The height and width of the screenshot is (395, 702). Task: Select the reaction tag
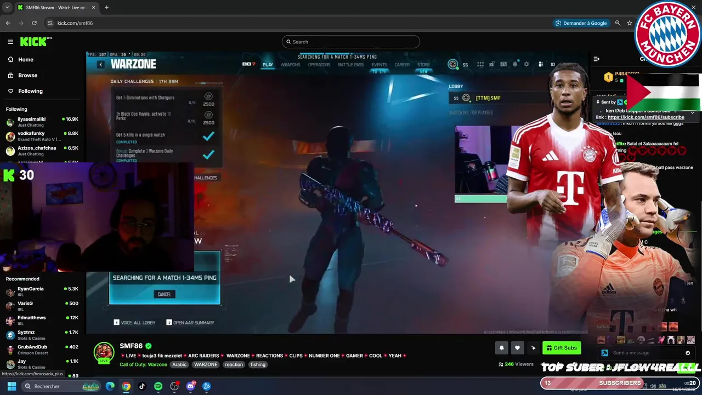coord(234,364)
